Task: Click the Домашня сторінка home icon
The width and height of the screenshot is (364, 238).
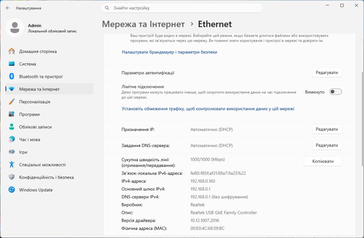Action: 12,51
